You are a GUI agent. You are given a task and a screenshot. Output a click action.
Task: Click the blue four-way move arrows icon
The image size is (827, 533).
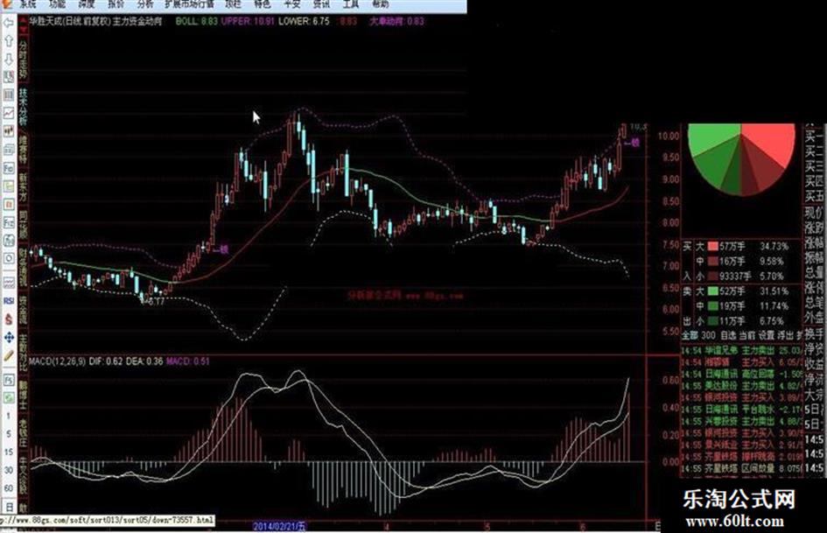tap(9, 337)
